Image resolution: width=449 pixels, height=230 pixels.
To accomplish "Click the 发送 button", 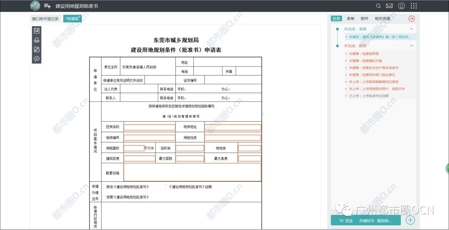I will (x=346, y=221).
